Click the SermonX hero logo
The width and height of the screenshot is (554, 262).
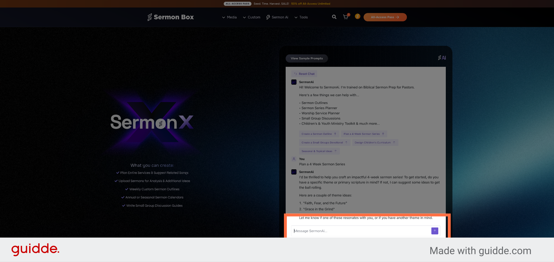point(152,122)
